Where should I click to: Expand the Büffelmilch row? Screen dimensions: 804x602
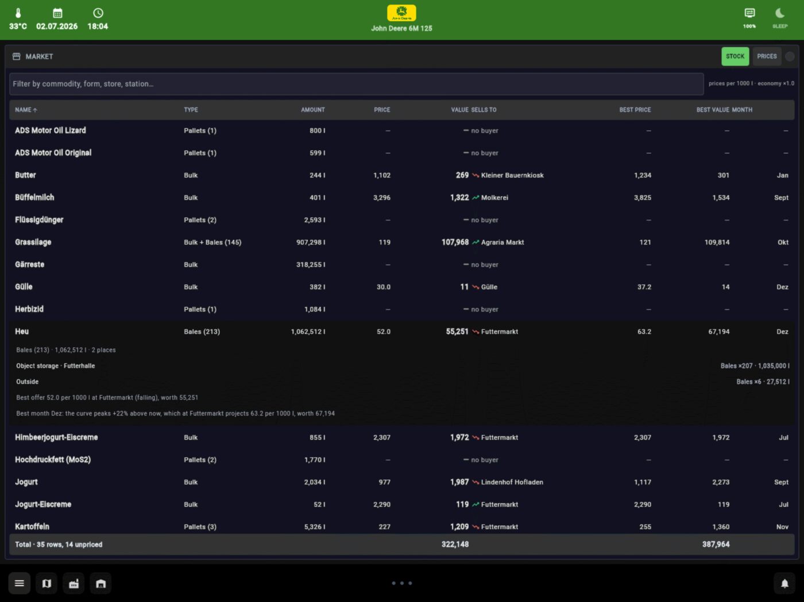click(x=402, y=197)
